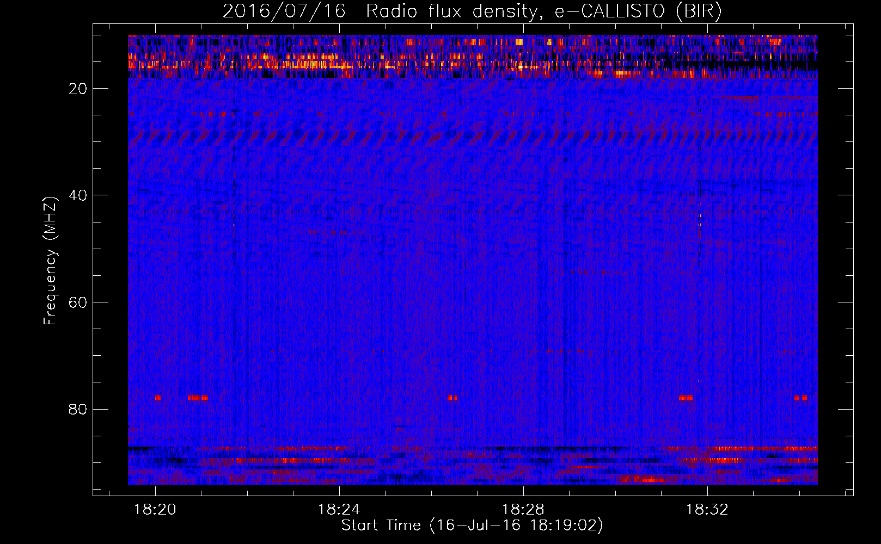Click the 'Start Time (16-Jul-16 18:19:02)' axis label
This screenshot has width=881, height=544.
click(472, 526)
